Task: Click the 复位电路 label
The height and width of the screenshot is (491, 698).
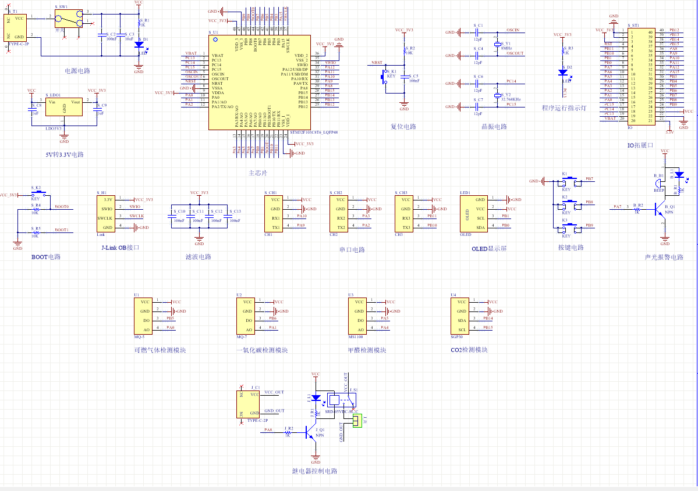Action: 403,127
